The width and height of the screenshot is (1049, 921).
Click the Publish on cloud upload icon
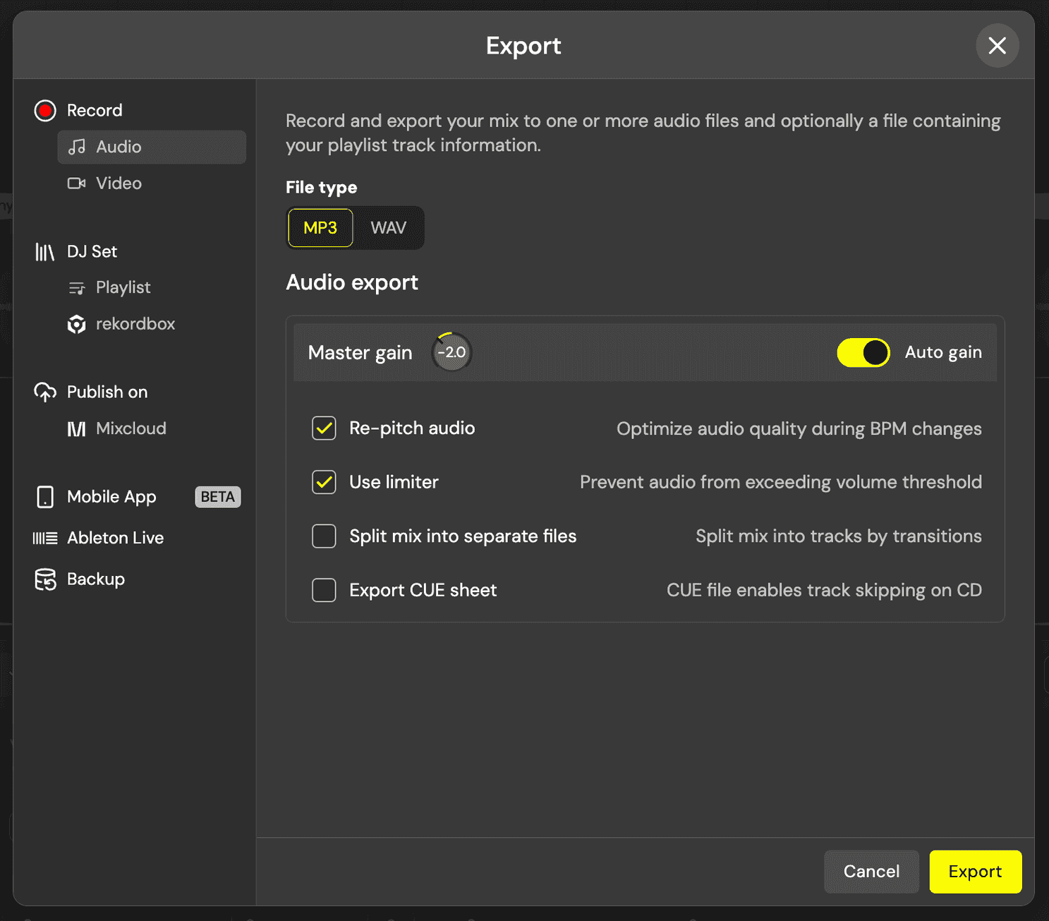[x=45, y=392]
